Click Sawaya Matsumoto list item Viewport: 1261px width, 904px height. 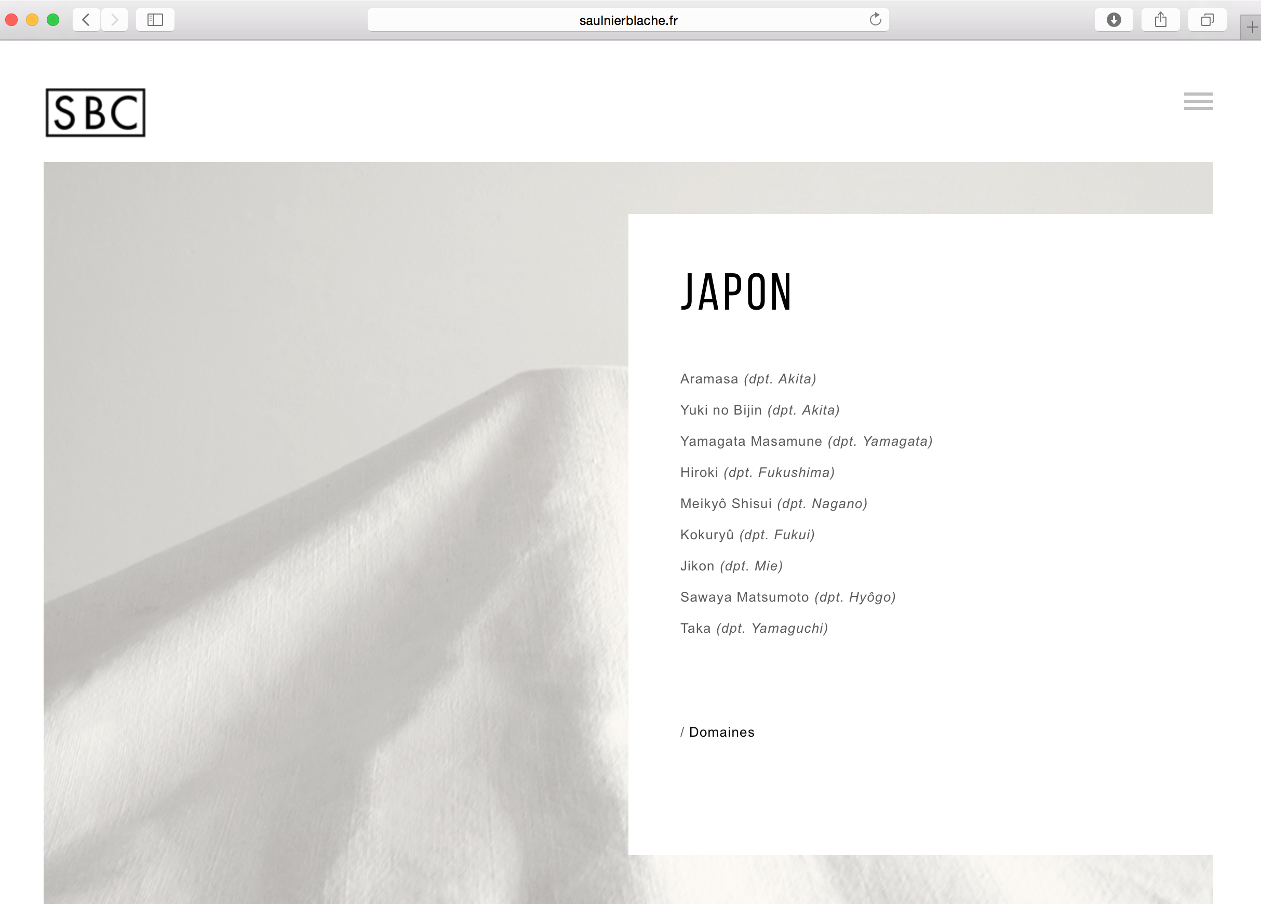pos(787,597)
